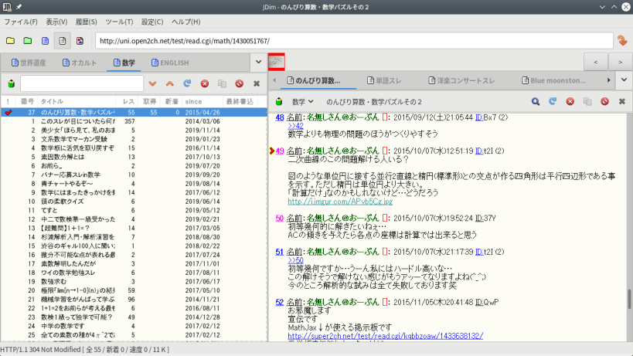Reload the current thread
633x356 pixels.
(x=553, y=102)
